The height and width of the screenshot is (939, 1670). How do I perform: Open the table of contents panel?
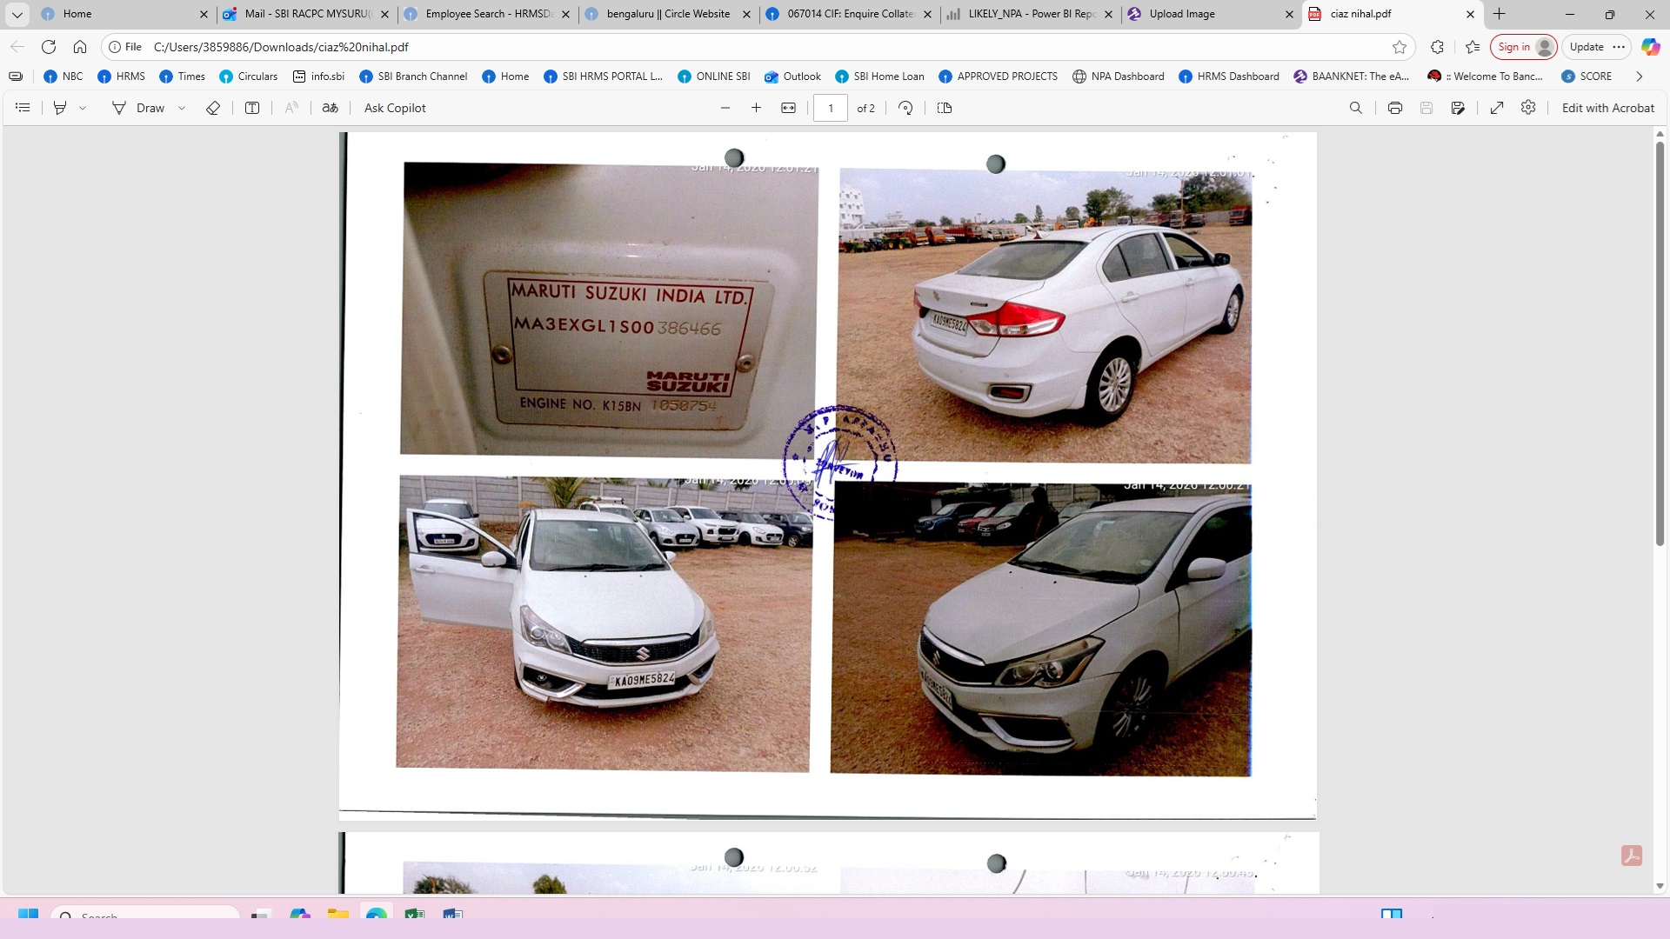click(x=23, y=108)
